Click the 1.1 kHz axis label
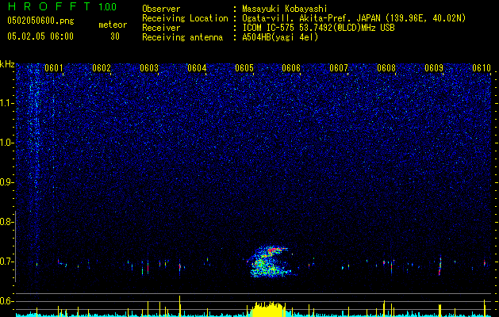The height and width of the screenshot is (317, 499). tap(5, 103)
